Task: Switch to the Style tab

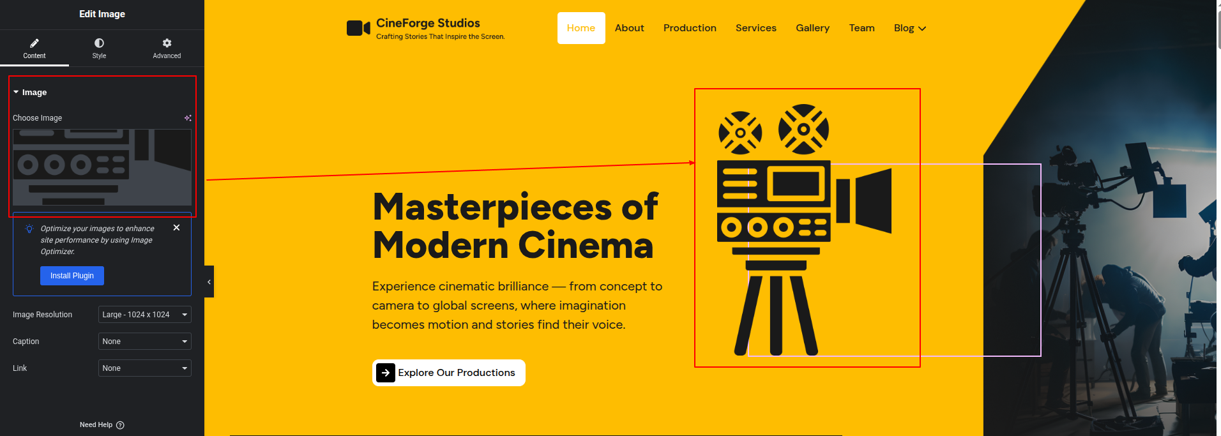Action: coord(99,43)
